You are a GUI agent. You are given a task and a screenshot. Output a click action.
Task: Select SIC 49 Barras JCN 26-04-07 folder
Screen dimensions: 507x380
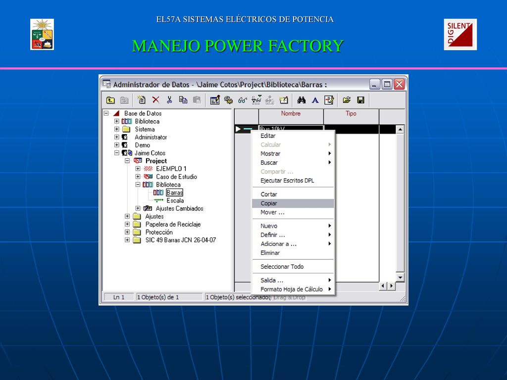[x=181, y=240]
